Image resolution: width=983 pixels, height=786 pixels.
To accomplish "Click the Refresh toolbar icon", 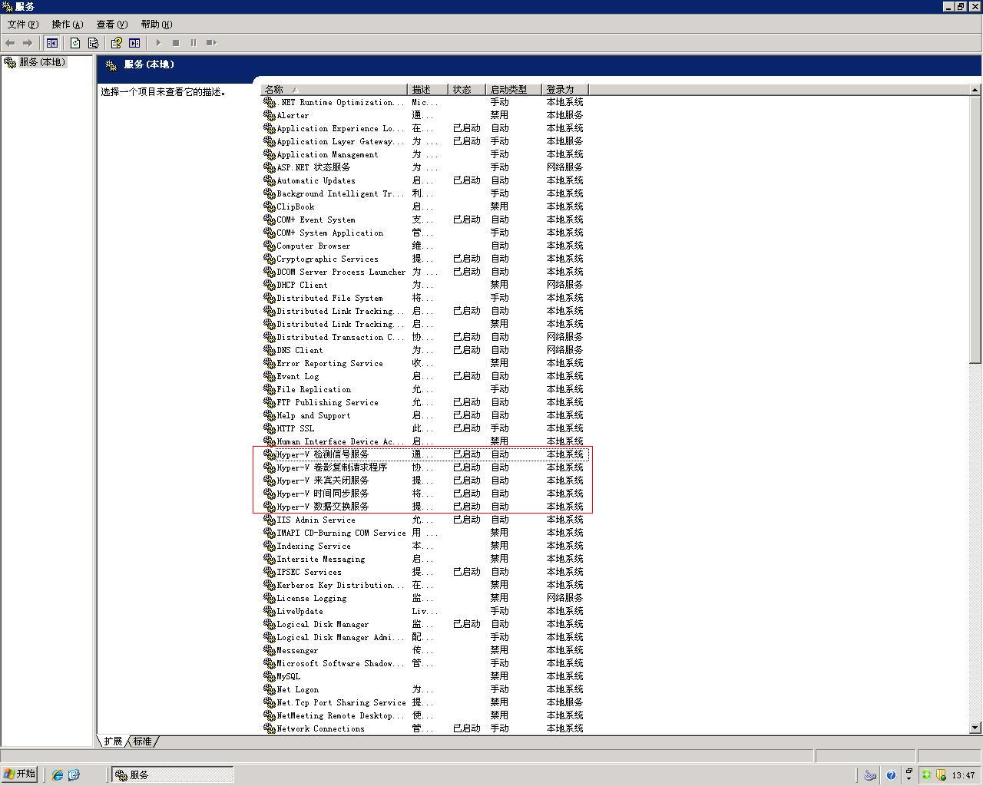I will coord(75,43).
